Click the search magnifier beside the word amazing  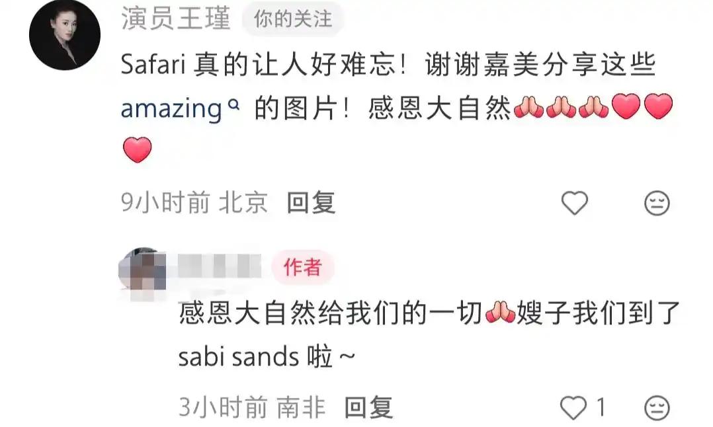point(233,105)
